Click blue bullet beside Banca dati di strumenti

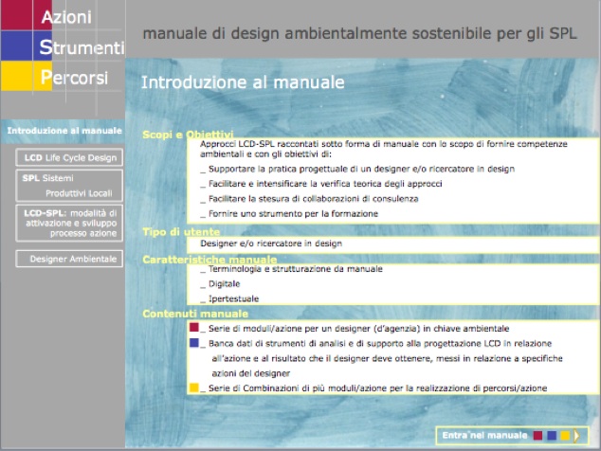(194, 343)
